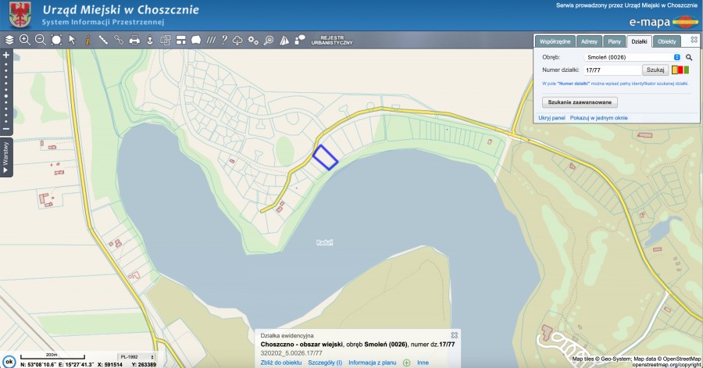Click the zoom in magnifier tool

24,39
